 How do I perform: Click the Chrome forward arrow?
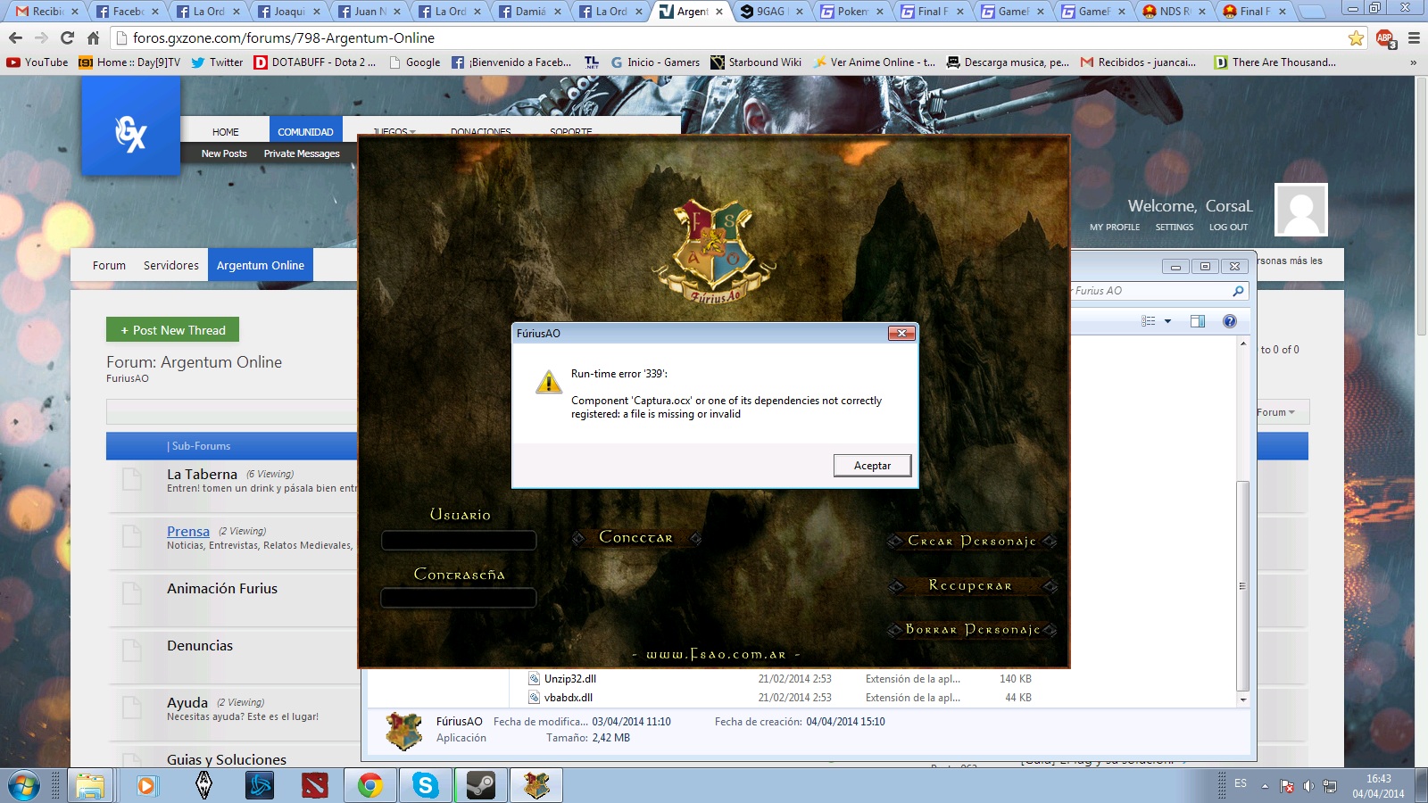[x=41, y=38]
